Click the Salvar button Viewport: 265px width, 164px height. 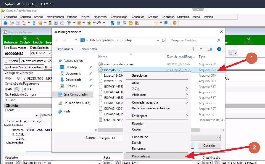pos(249,40)
